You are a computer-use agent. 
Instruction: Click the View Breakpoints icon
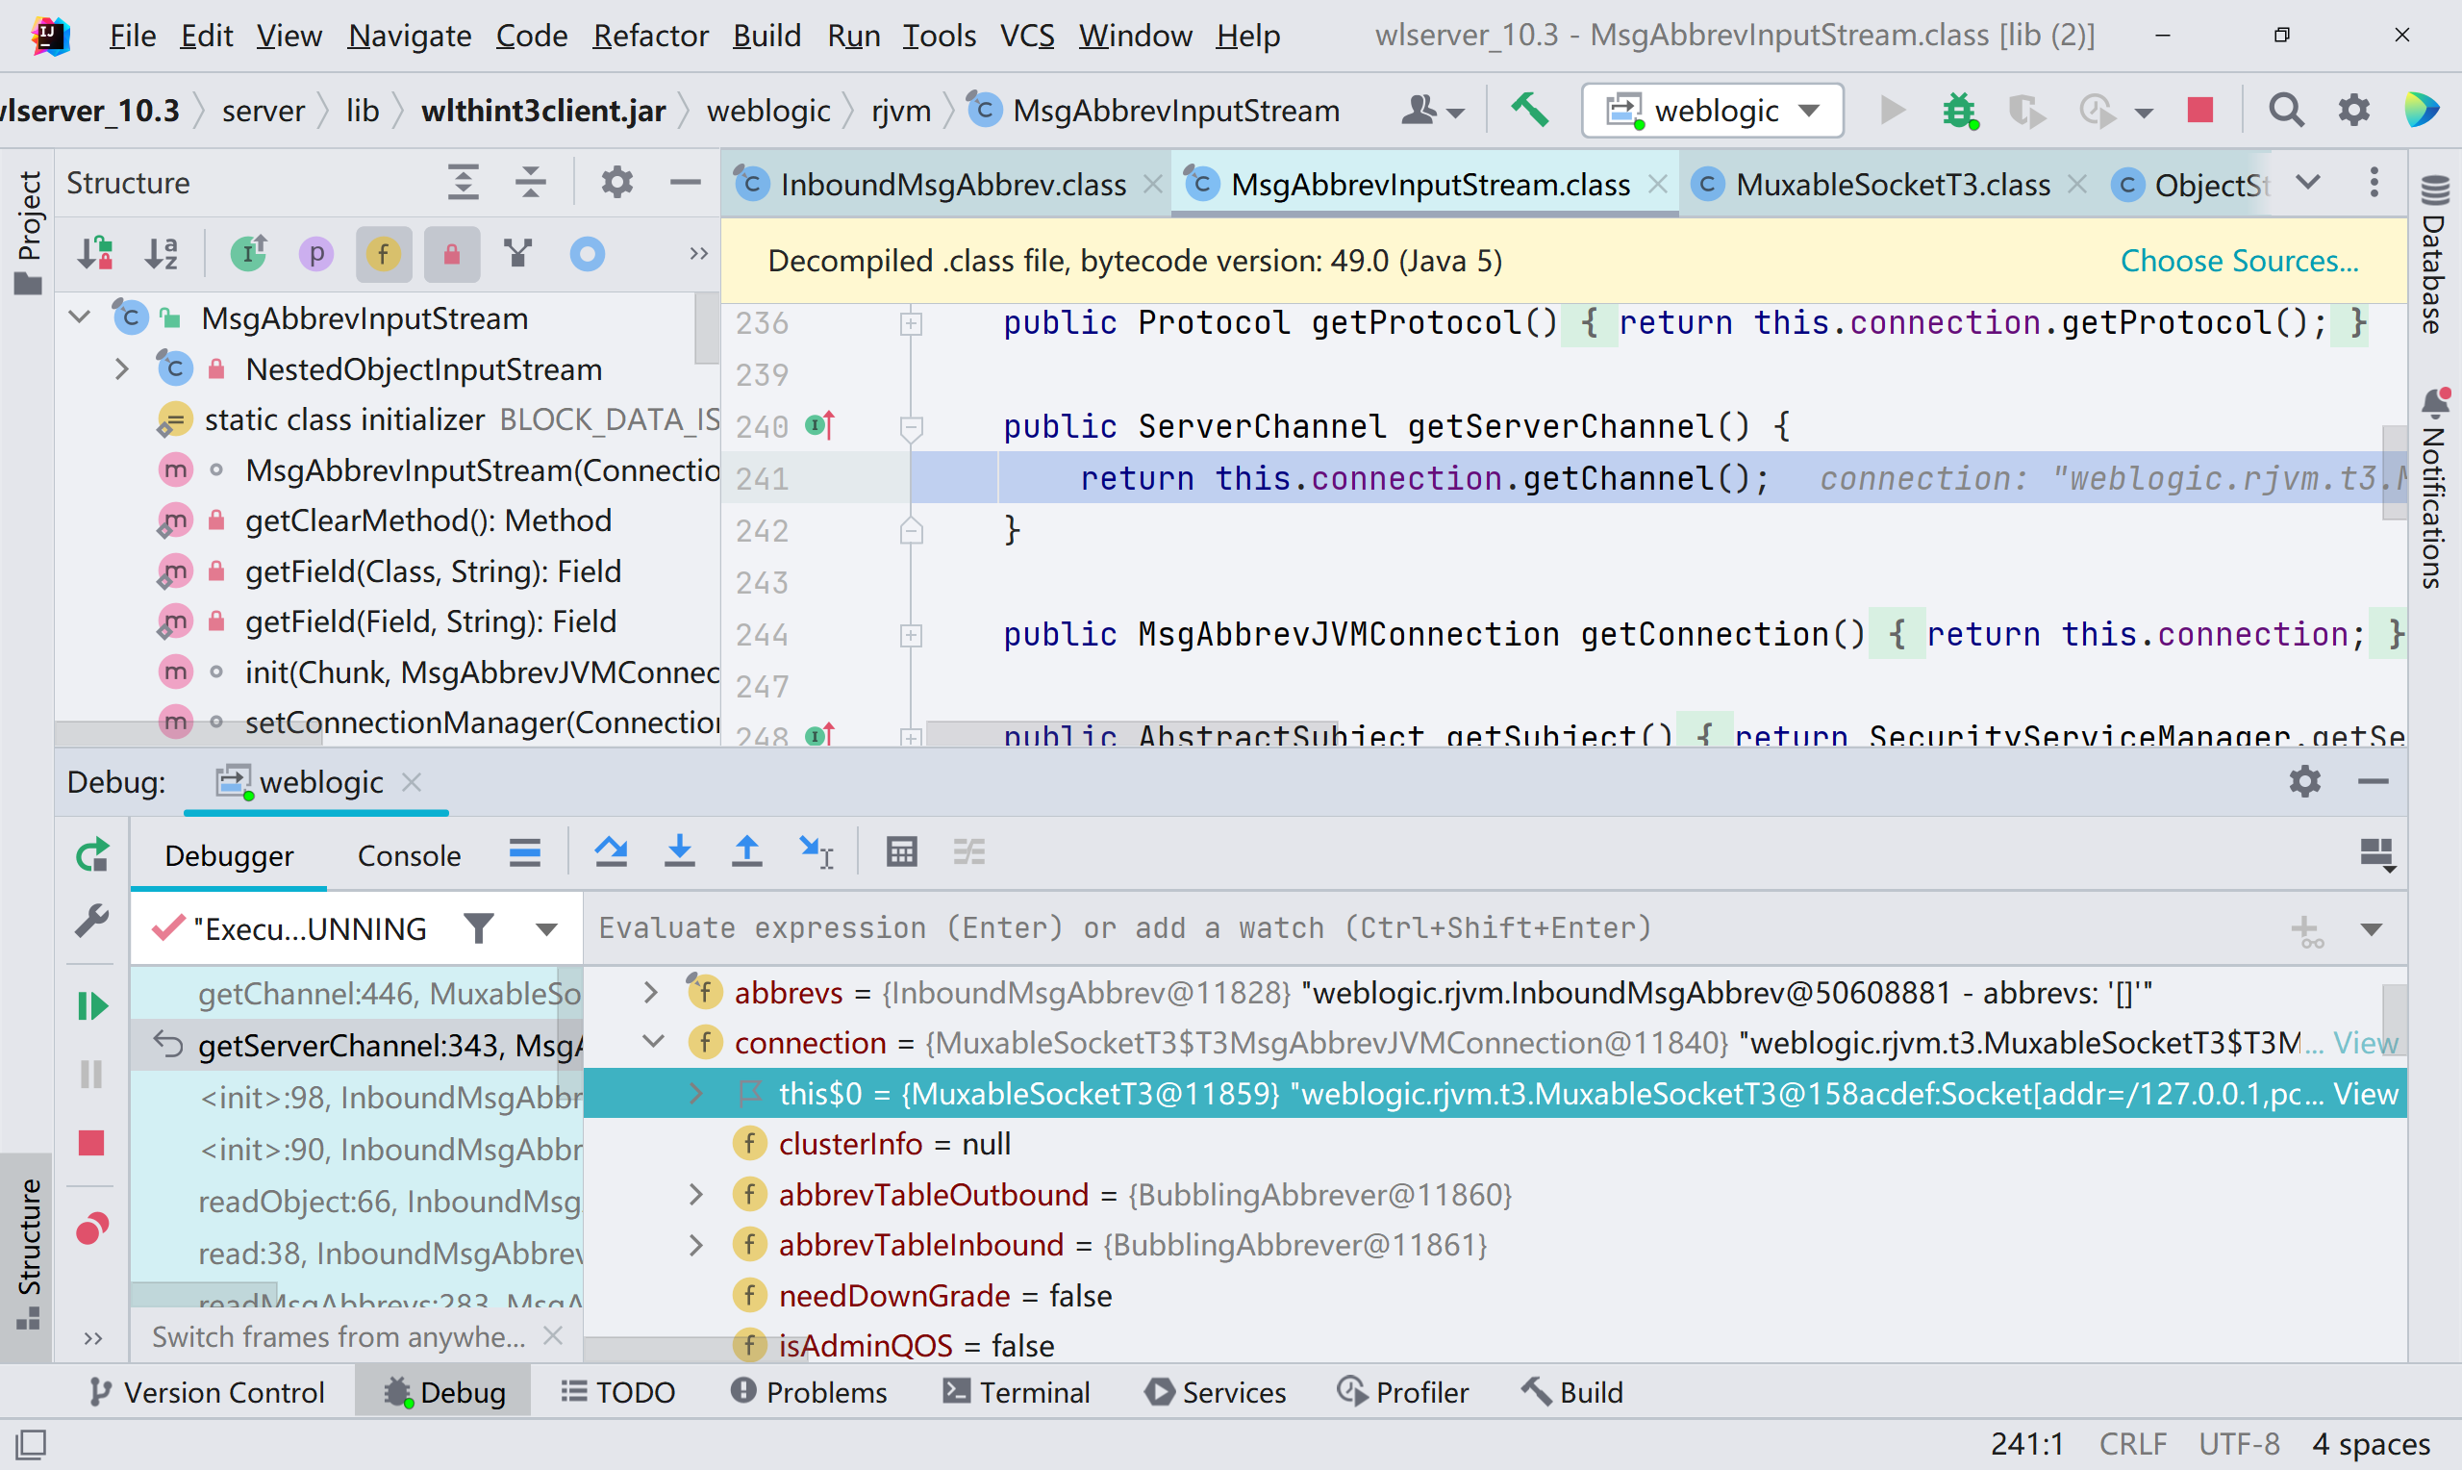click(x=92, y=1229)
